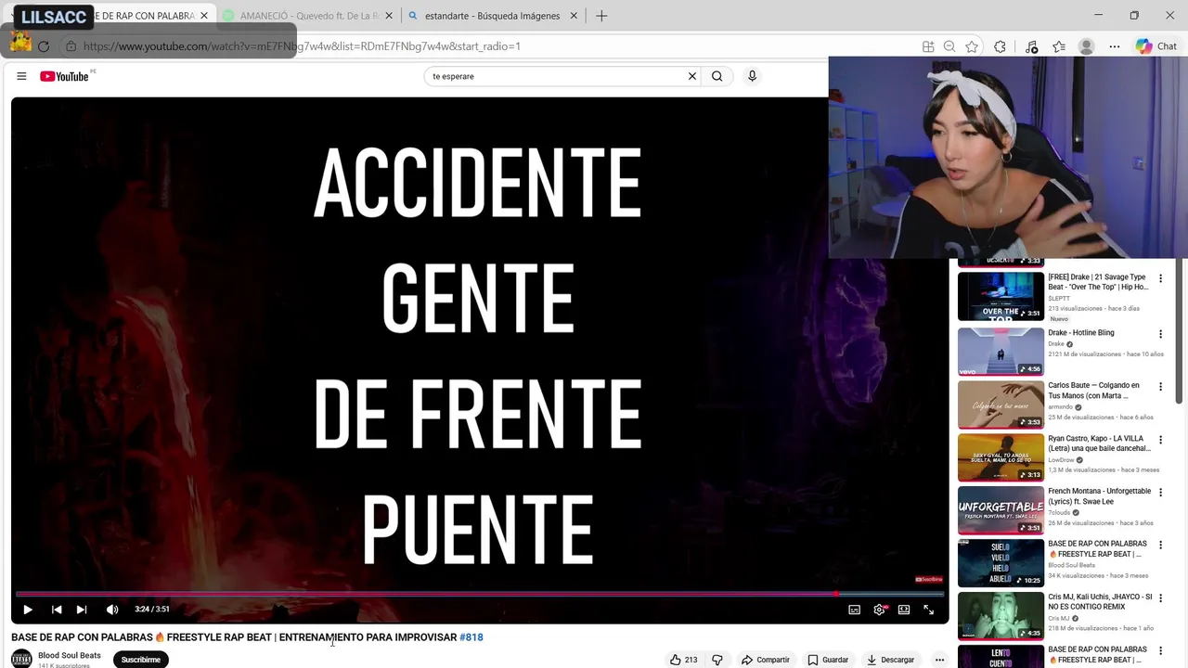This screenshot has height=668, width=1188.
Task: Open more actions ellipsis below the video
Action: tap(939, 660)
